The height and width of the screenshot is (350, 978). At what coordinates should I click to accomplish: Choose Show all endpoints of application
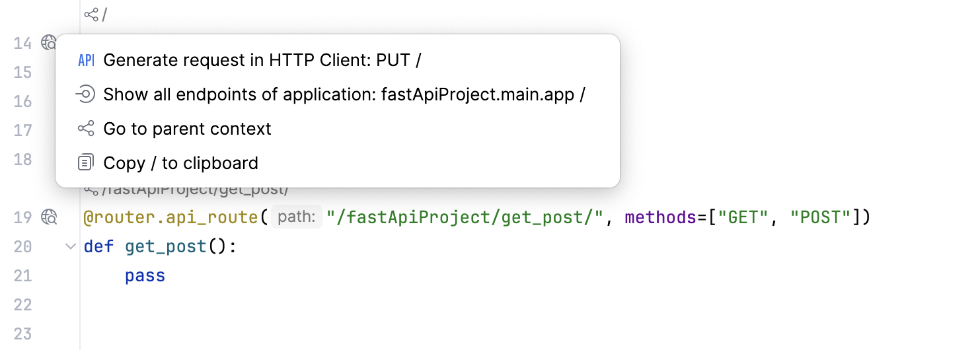pos(344,94)
